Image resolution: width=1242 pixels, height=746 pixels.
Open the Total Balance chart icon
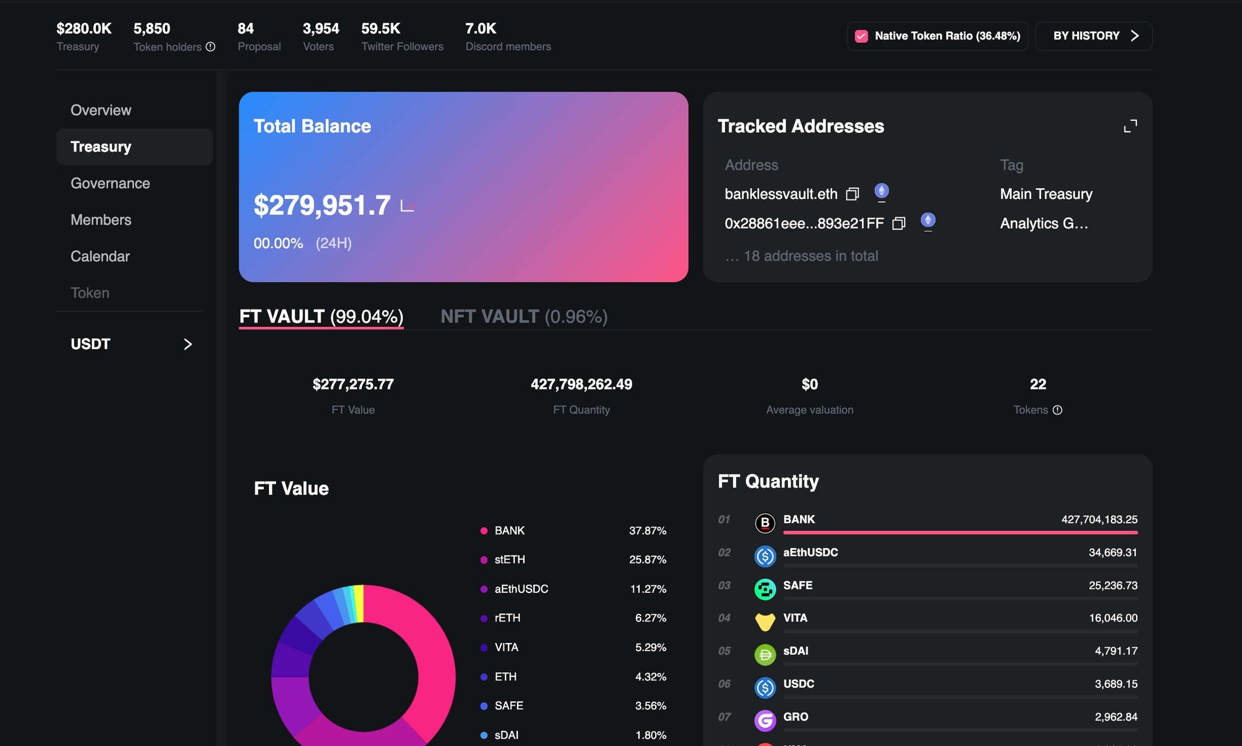coord(408,206)
